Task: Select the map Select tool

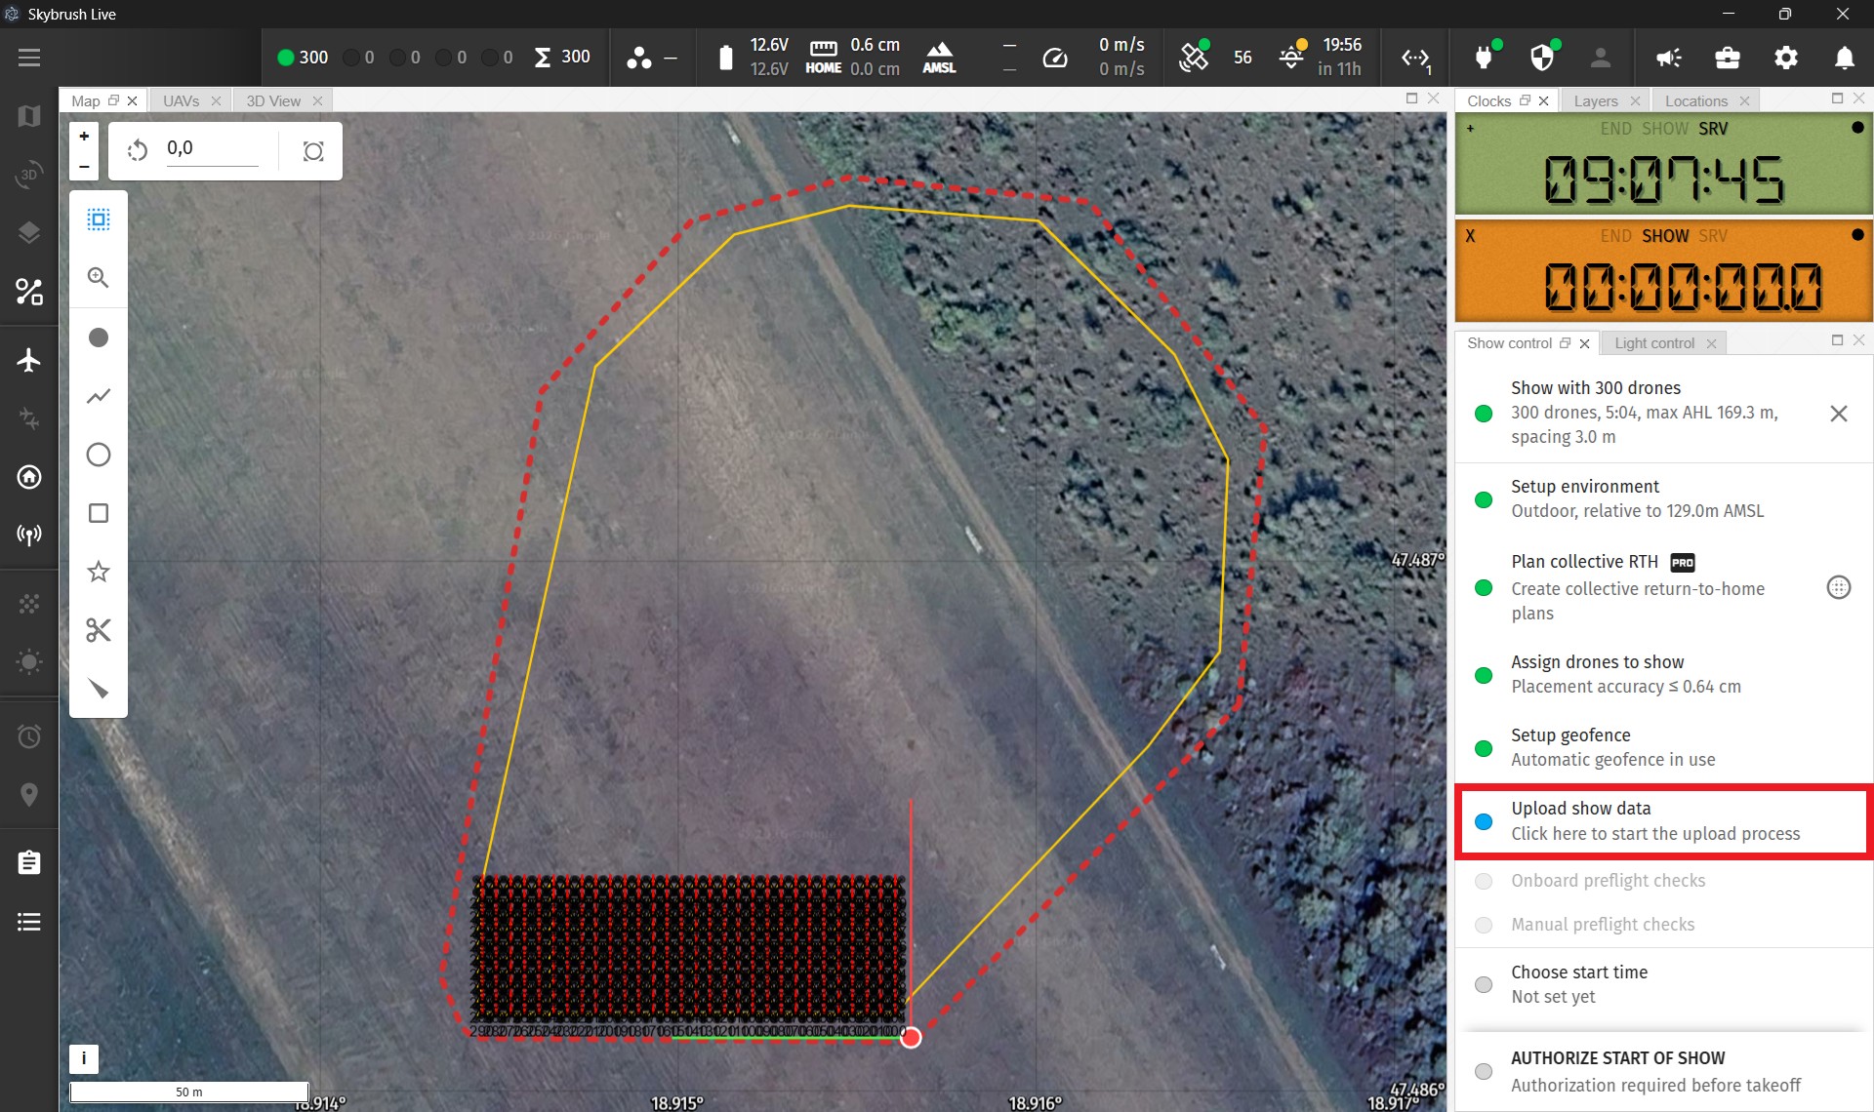Action: 99,219
